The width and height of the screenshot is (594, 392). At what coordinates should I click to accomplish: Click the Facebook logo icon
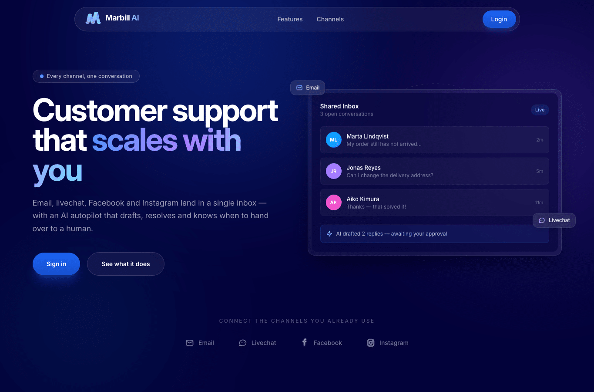pos(305,342)
